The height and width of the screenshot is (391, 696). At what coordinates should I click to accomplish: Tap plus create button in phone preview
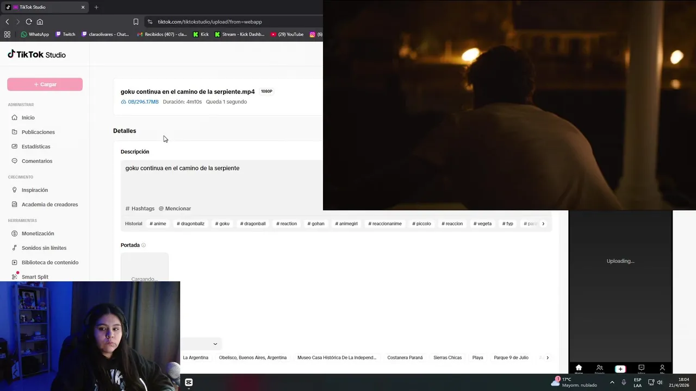(620, 369)
